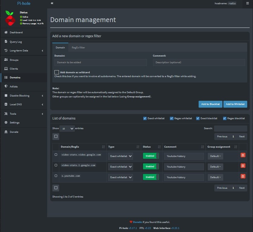The image size is (253, 232).
Task: Sort by Type column arrows
Action: click(x=138, y=147)
